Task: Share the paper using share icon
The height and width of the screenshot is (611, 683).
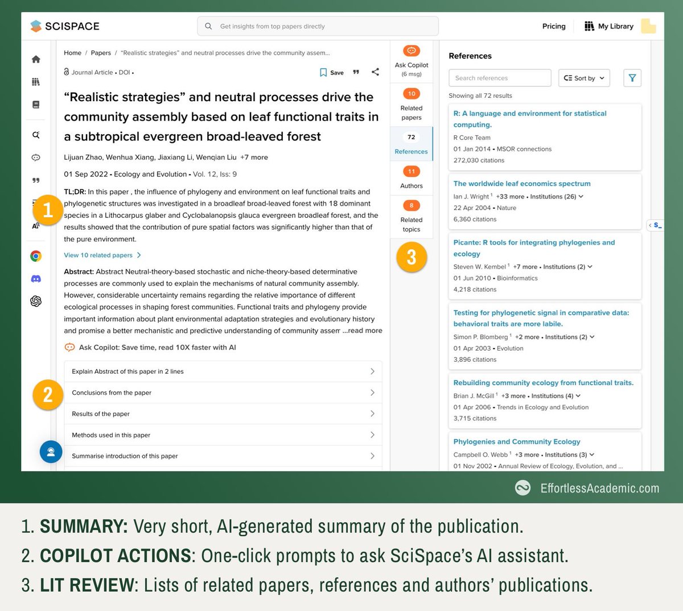Action: click(375, 72)
